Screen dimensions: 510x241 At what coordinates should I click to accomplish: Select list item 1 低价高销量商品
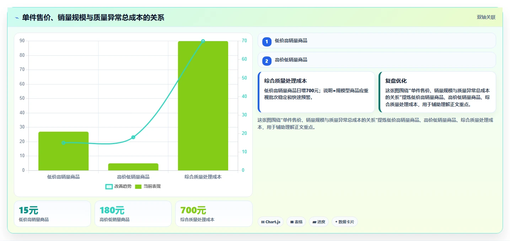point(377,40)
